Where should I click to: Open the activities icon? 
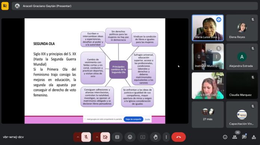[254, 137]
